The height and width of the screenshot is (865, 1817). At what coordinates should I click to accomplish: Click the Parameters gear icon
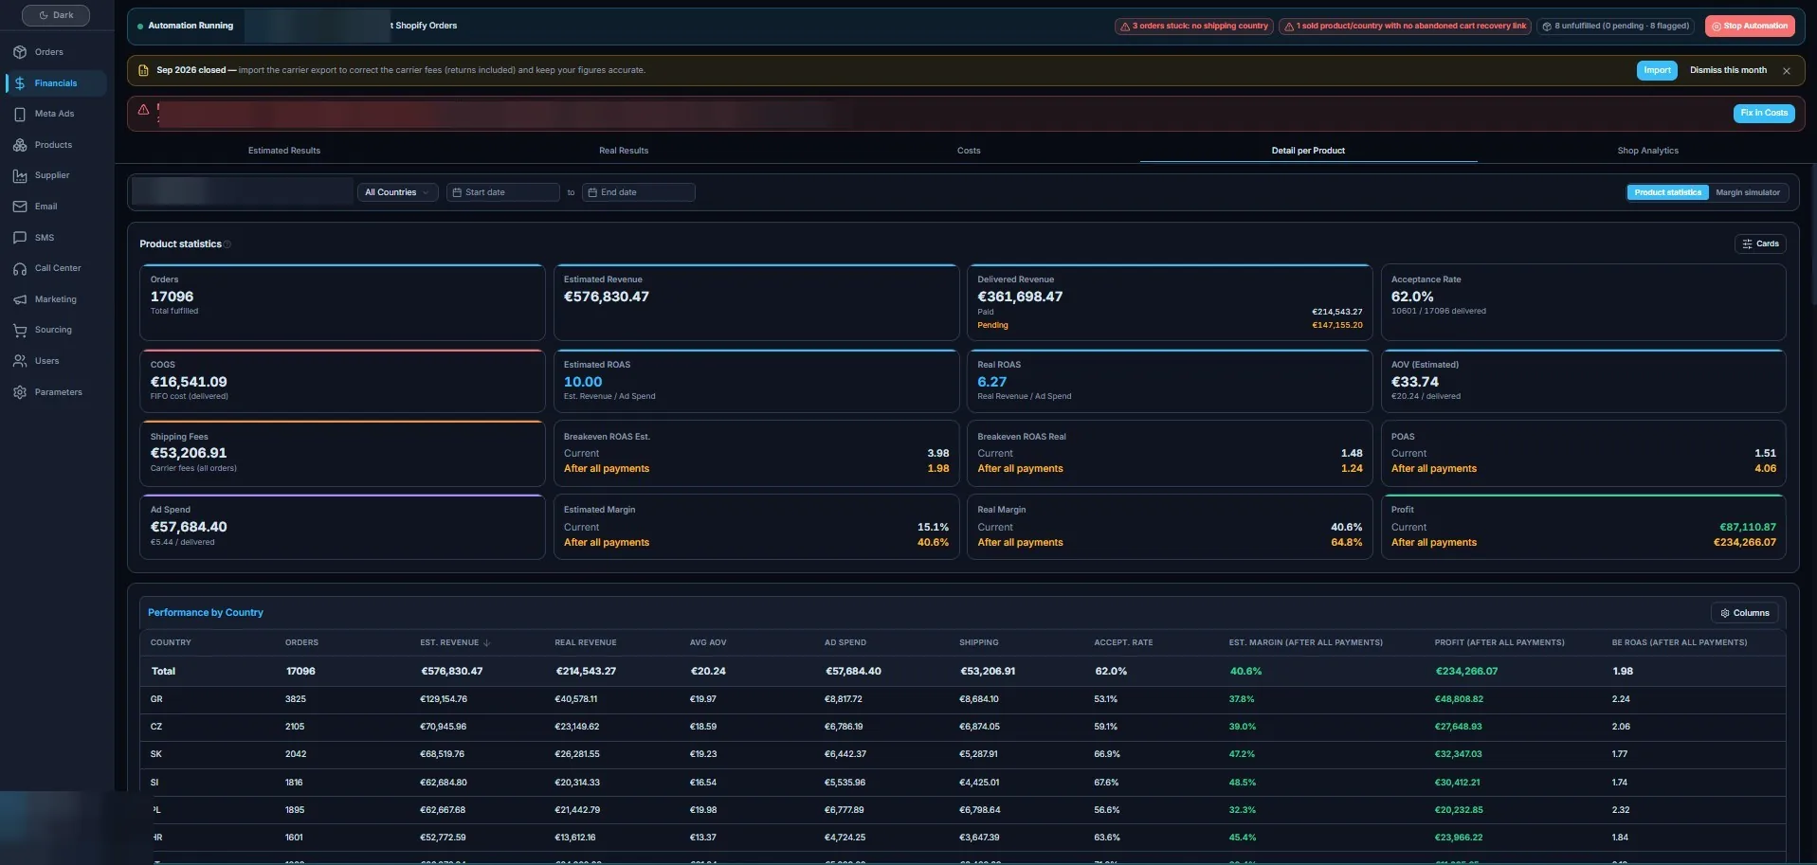[20, 392]
